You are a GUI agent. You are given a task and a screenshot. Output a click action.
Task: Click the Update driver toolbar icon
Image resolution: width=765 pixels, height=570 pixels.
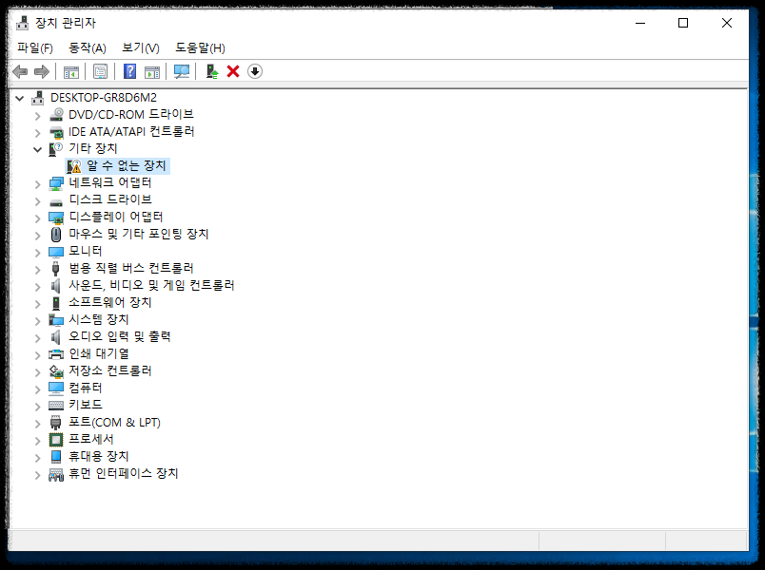tap(212, 71)
